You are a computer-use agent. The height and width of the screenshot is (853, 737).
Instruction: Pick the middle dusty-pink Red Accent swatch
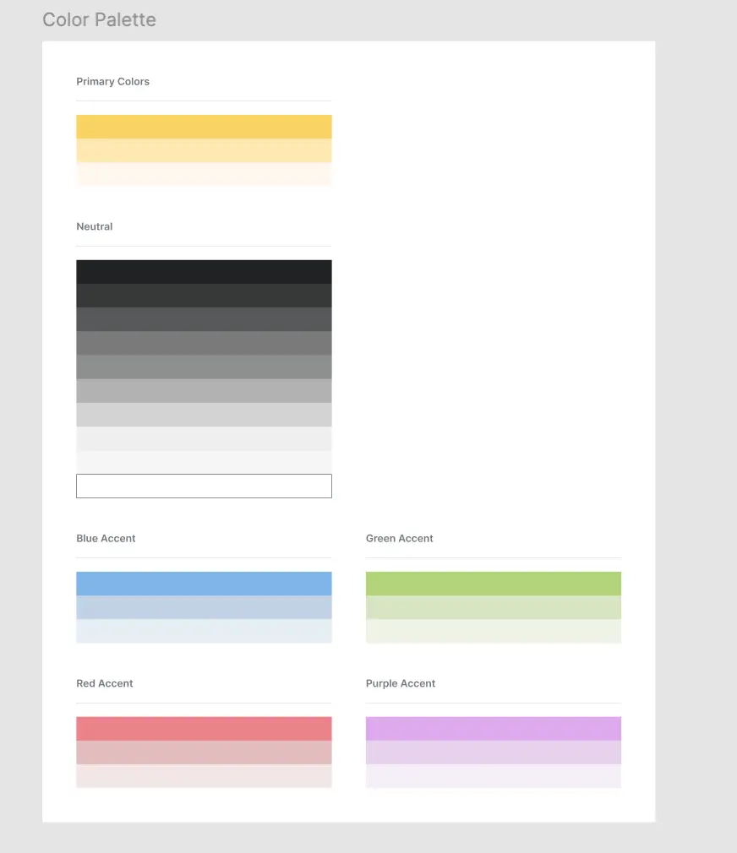[204, 752]
